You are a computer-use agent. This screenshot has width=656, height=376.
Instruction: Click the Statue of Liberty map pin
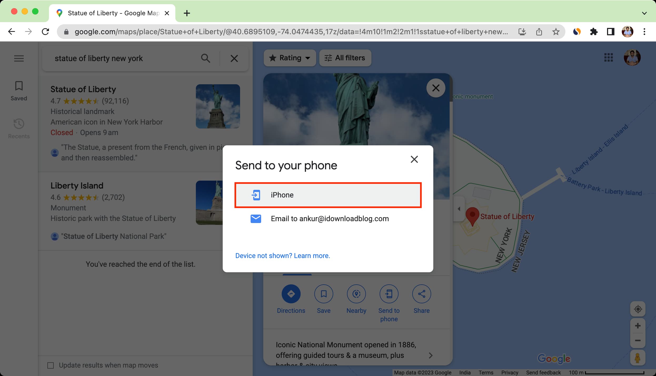coord(472,216)
